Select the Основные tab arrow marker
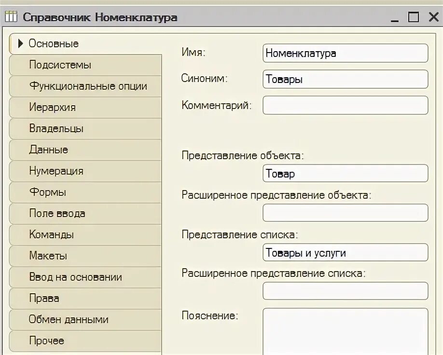This screenshot has width=443, height=355. (x=20, y=43)
